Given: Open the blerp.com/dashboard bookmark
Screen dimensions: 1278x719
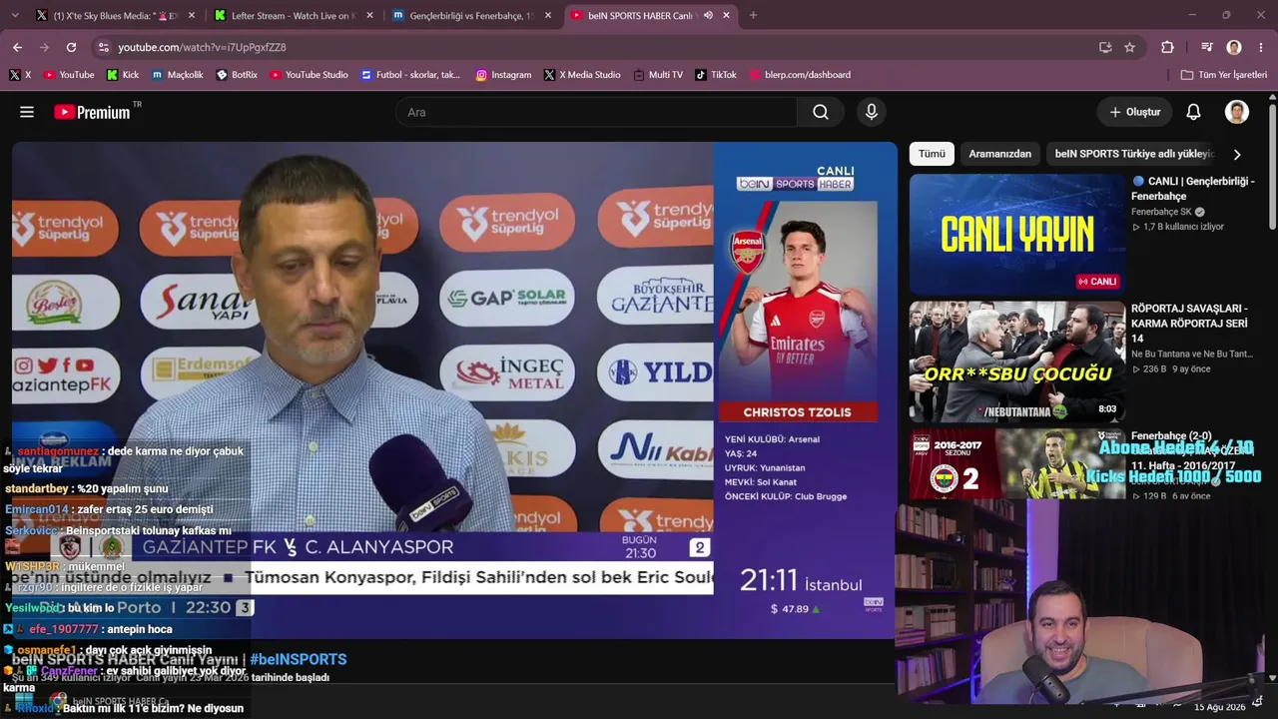Looking at the screenshot, I should click(x=799, y=75).
